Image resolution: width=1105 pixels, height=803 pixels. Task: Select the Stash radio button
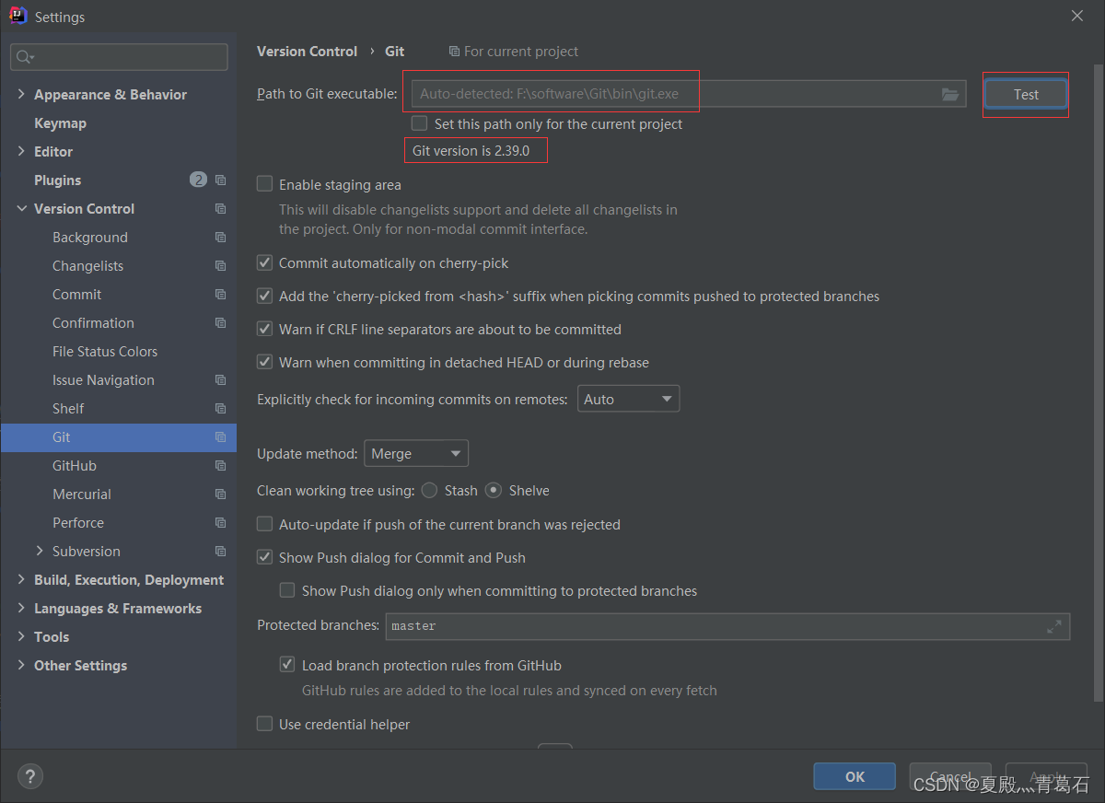[x=429, y=491]
